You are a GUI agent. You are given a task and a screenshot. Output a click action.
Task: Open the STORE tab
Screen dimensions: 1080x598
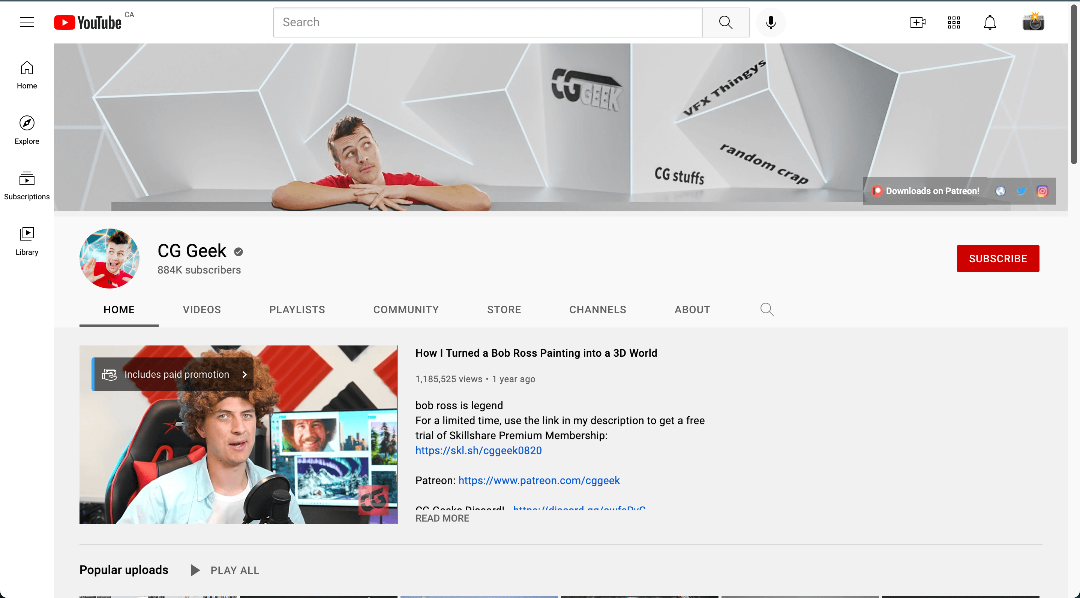504,309
